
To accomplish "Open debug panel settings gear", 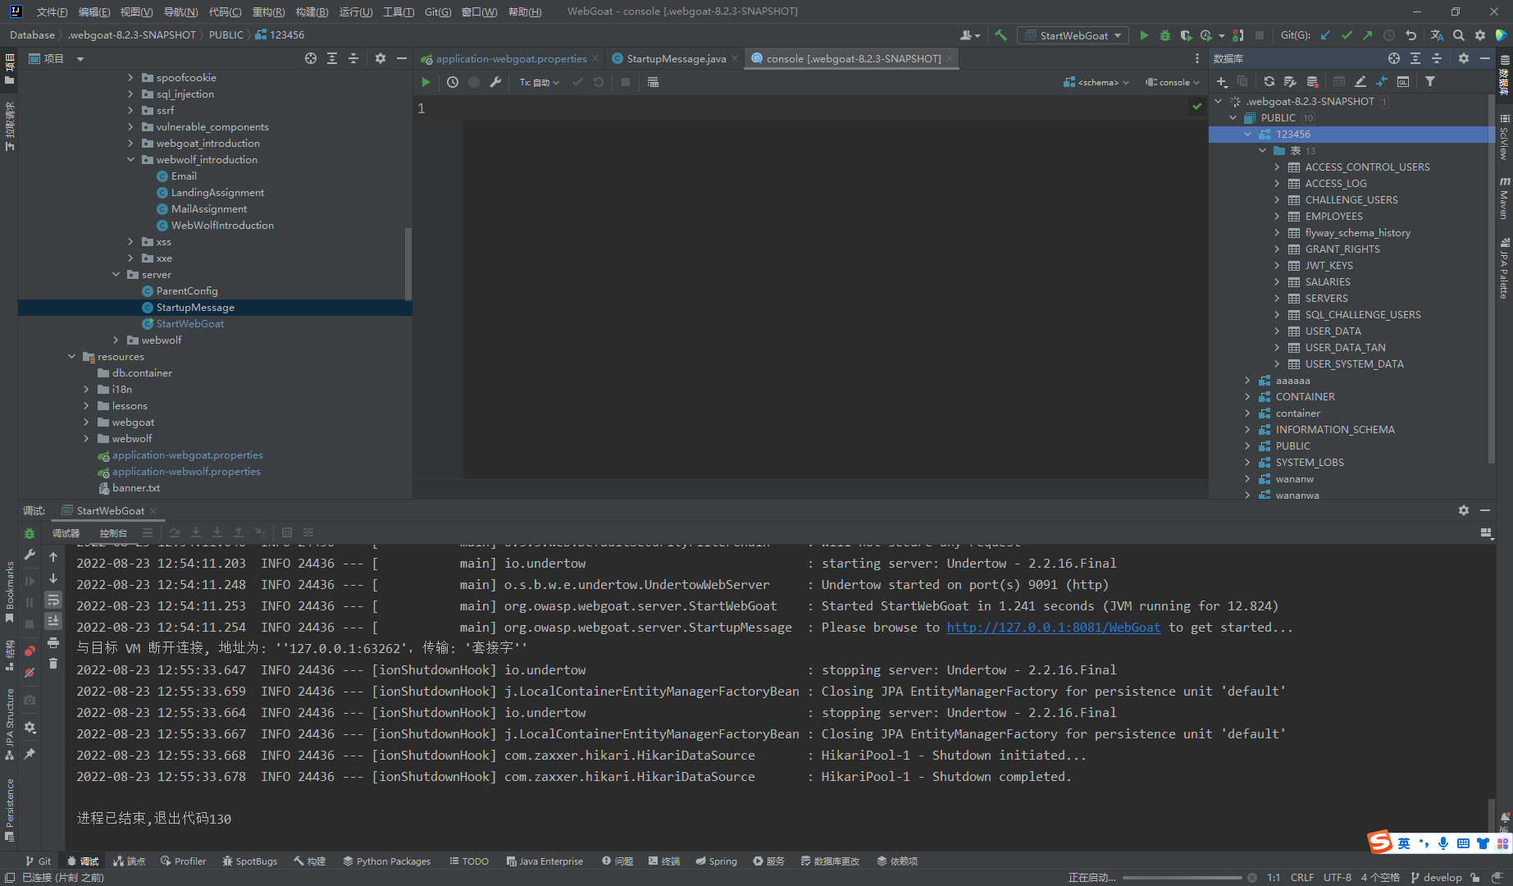I will 1464,510.
